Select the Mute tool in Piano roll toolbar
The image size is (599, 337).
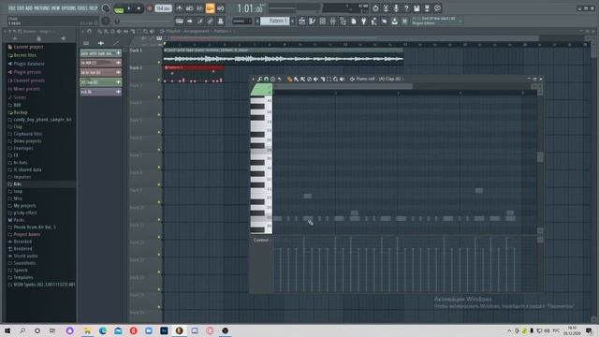click(316, 79)
